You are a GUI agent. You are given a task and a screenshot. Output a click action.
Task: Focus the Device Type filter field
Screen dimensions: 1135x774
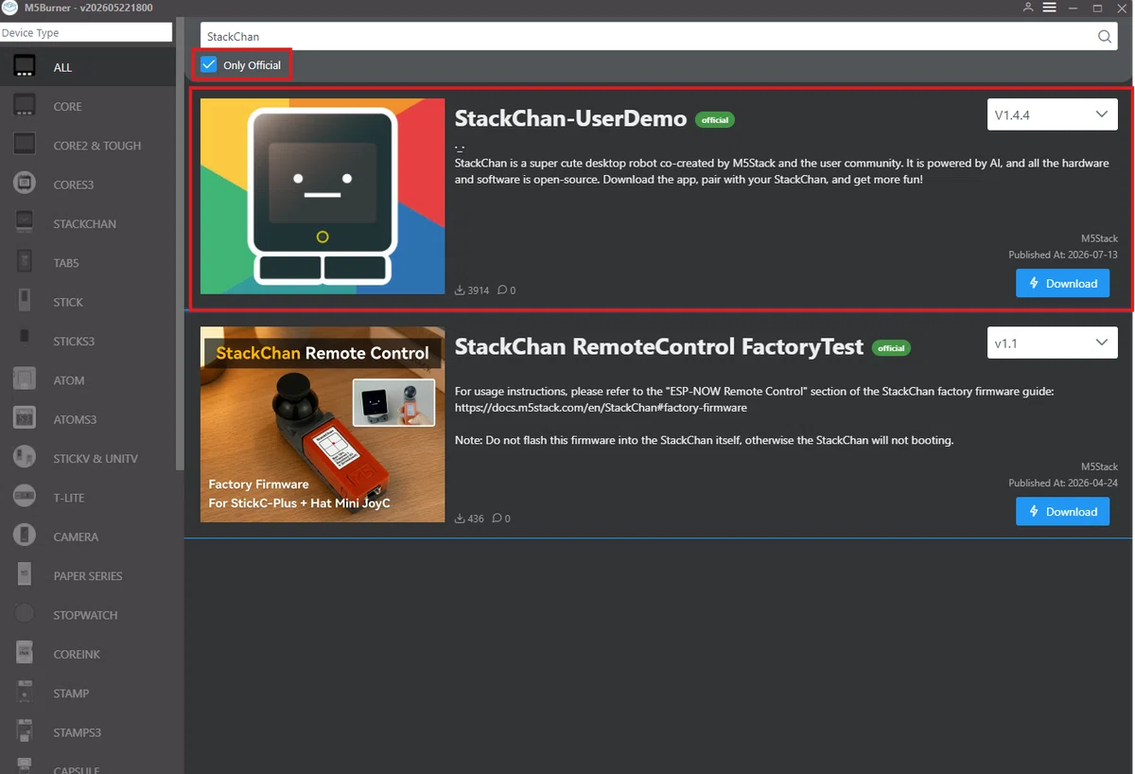click(x=86, y=32)
